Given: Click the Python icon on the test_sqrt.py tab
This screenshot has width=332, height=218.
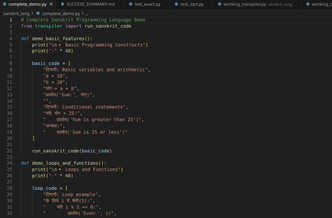Looking at the screenshot, I should (176, 4).
